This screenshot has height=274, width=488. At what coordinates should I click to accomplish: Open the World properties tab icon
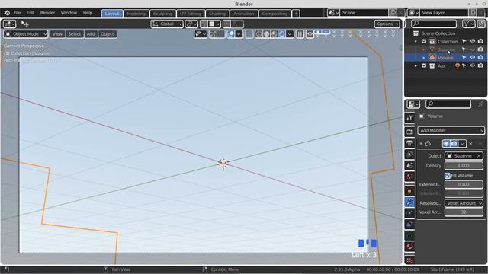click(409, 177)
